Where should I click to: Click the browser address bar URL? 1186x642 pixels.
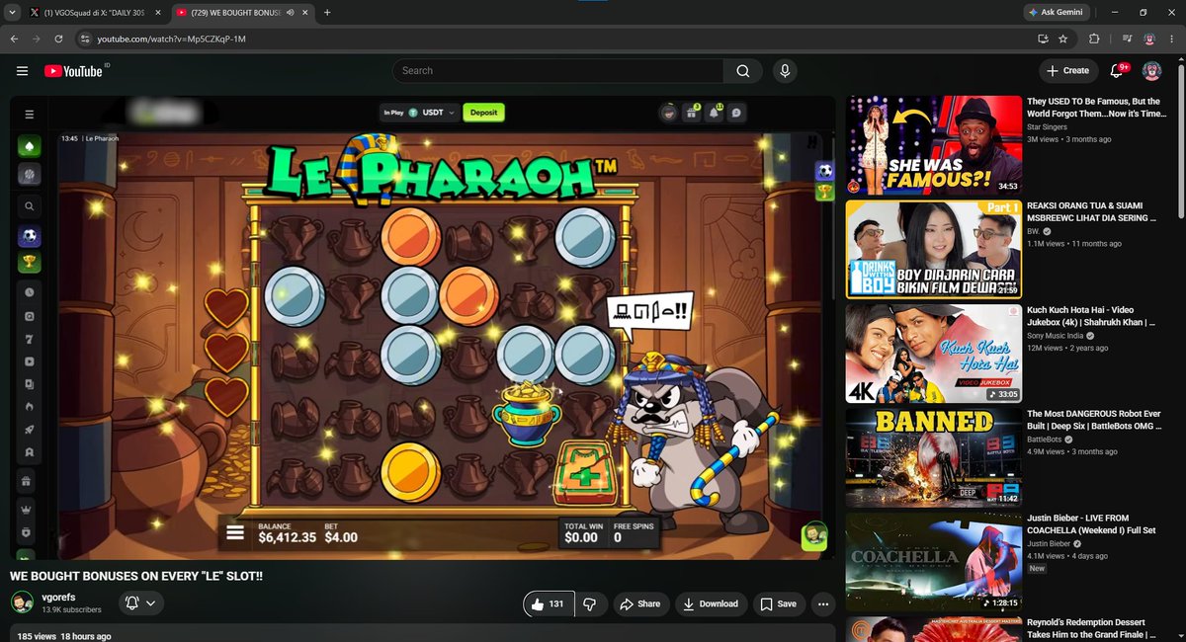pyautogui.click(x=171, y=39)
